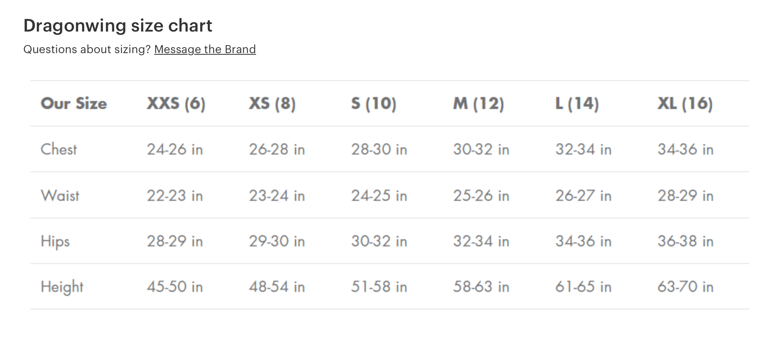Screen dimensions: 763x343
Task: Click the S (10) column header
Action: (x=374, y=103)
